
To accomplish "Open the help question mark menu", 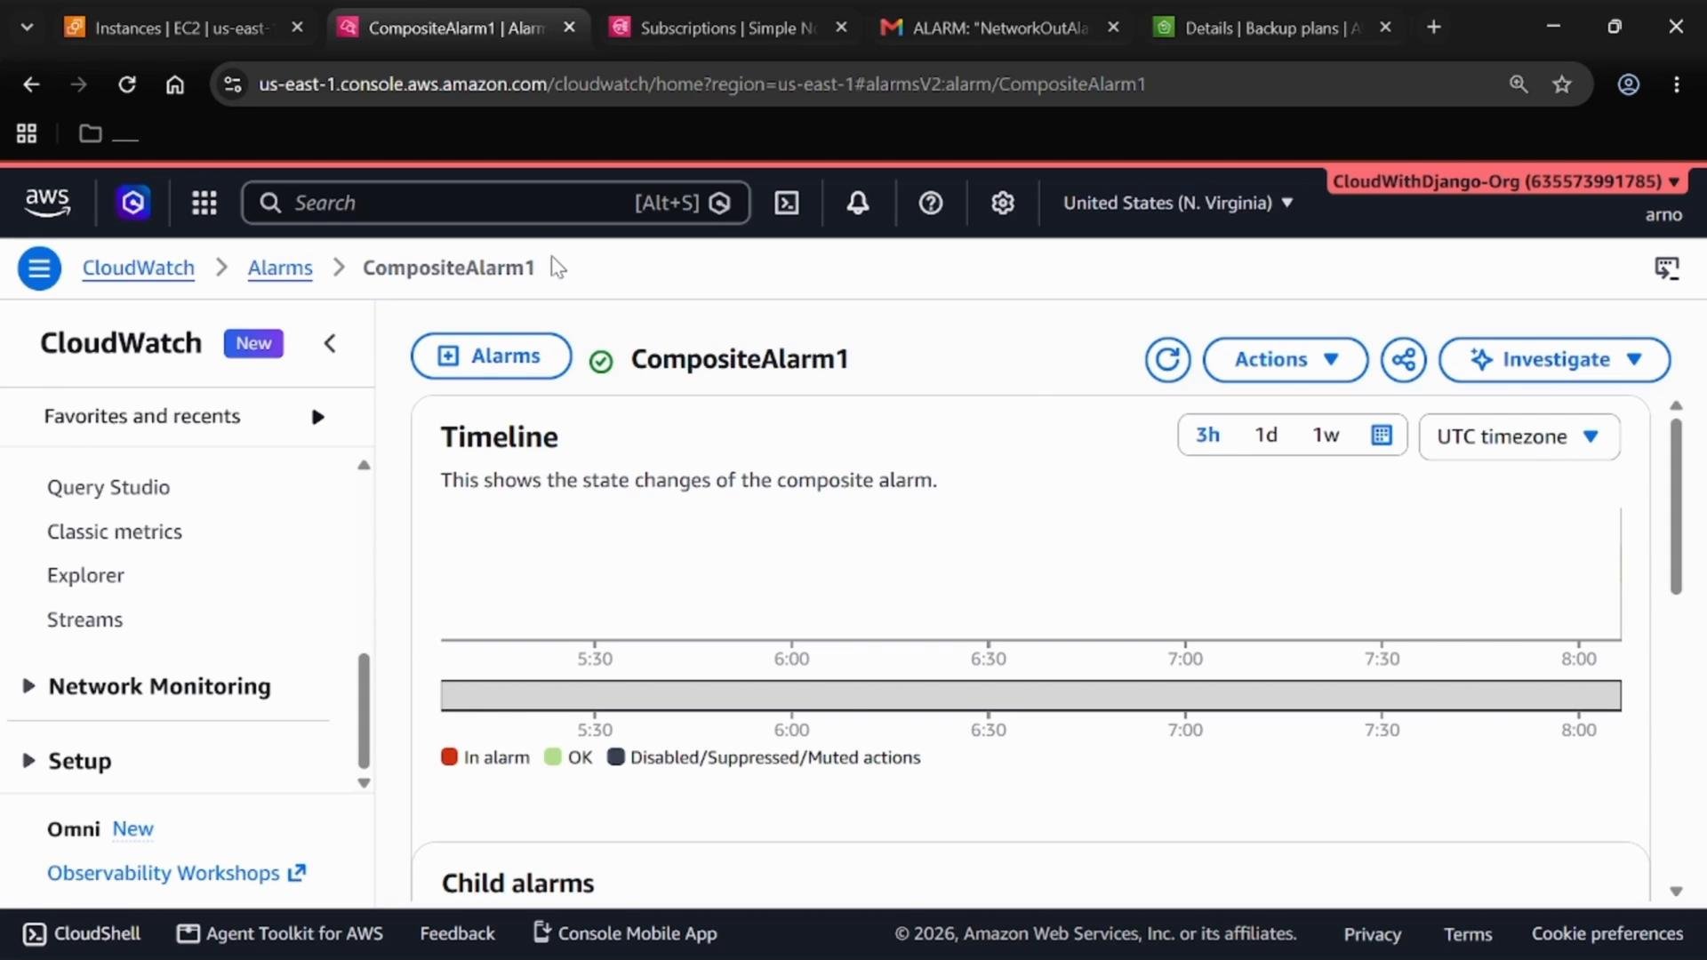I will 931,203.
